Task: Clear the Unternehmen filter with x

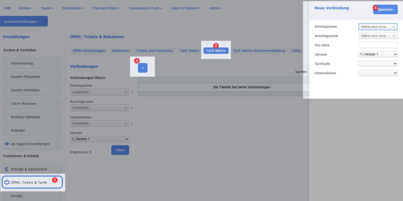Action: (x=132, y=124)
